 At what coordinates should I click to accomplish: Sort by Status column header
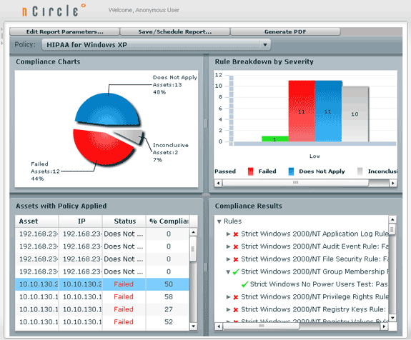[x=124, y=221]
